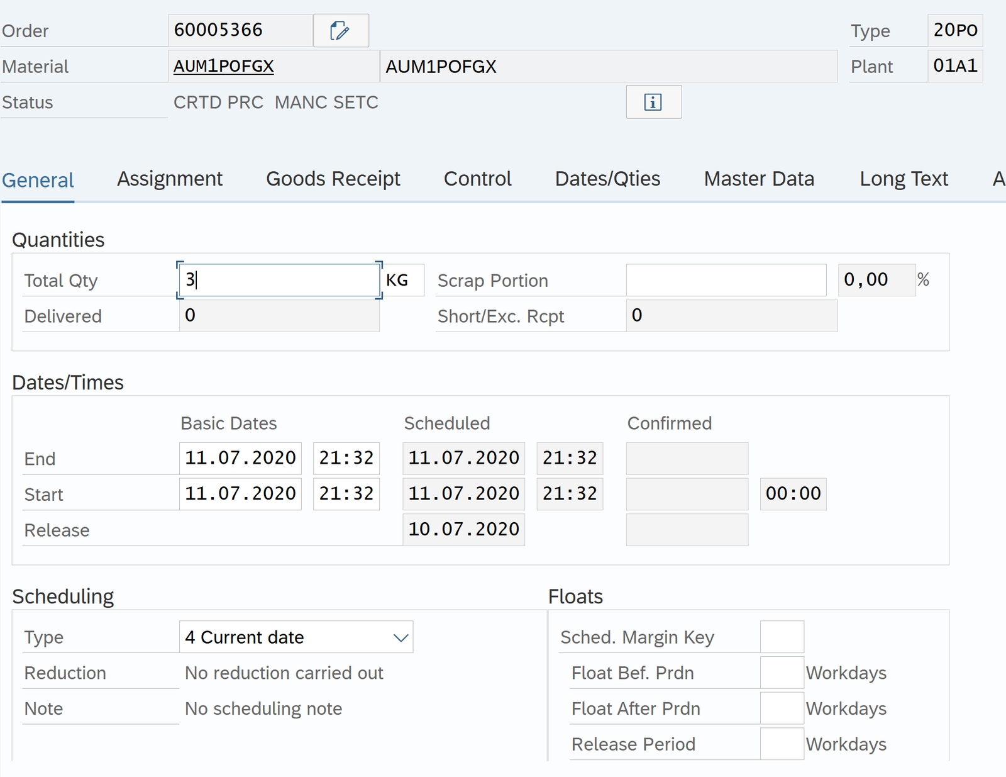Click the change order icon next to order number
The width and height of the screenshot is (1006, 777).
(340, 30)
